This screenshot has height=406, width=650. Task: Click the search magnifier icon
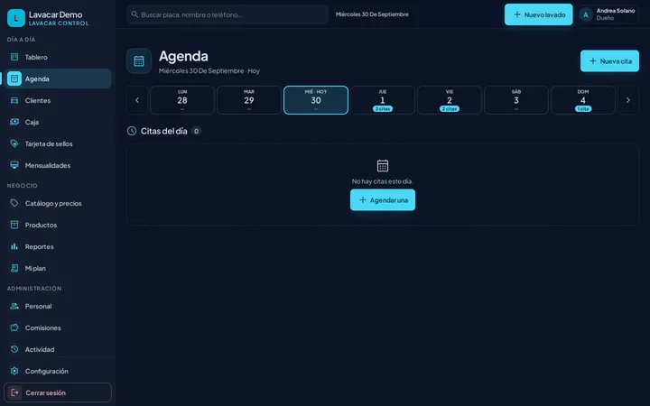[135, 14]
